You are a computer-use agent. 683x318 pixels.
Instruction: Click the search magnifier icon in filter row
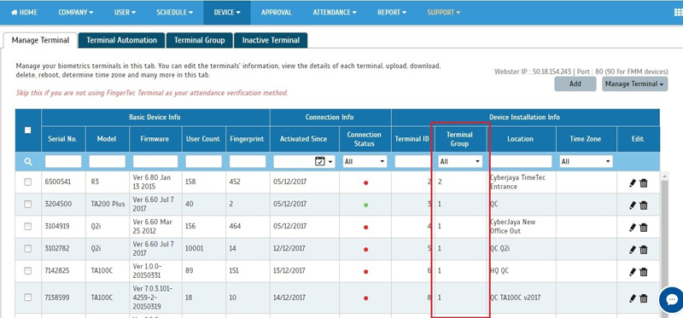coord(28,162)
